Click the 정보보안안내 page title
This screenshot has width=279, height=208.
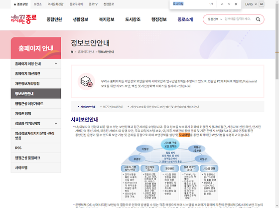click(90, 43)
